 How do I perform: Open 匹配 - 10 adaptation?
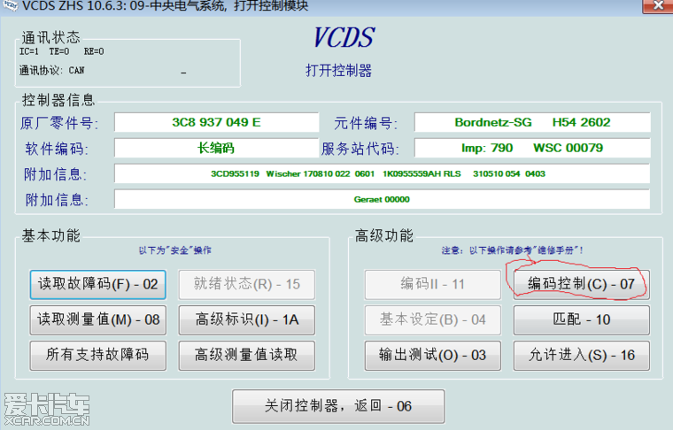pyautogui.click(x=582, y=319)
